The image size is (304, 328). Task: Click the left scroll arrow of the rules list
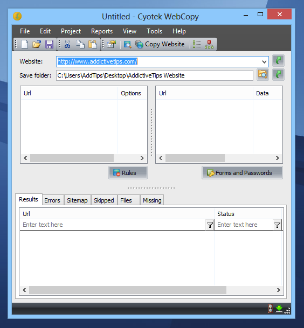25,158
